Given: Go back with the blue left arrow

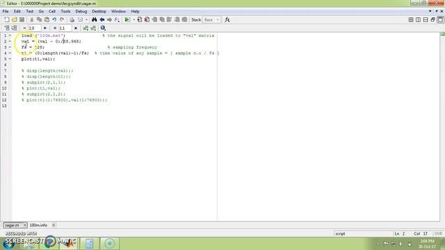Looking at the screenshot, I should point(102,19).
